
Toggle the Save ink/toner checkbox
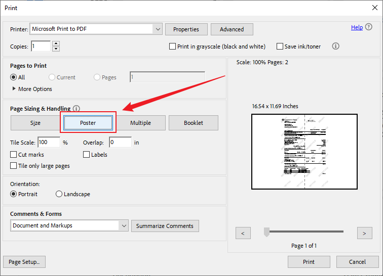tap(280, 47)
